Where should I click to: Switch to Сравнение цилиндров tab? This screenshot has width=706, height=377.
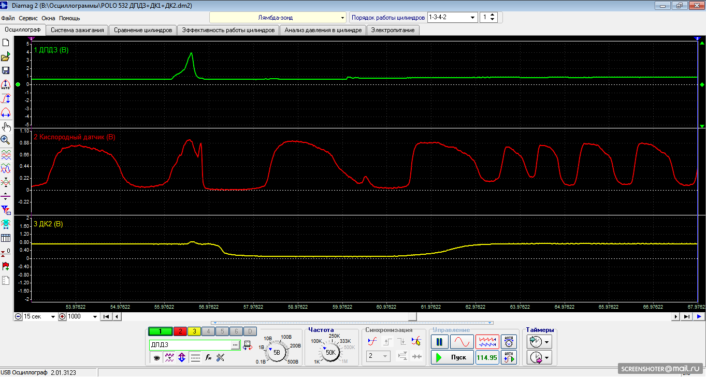(x=143, y=30)
